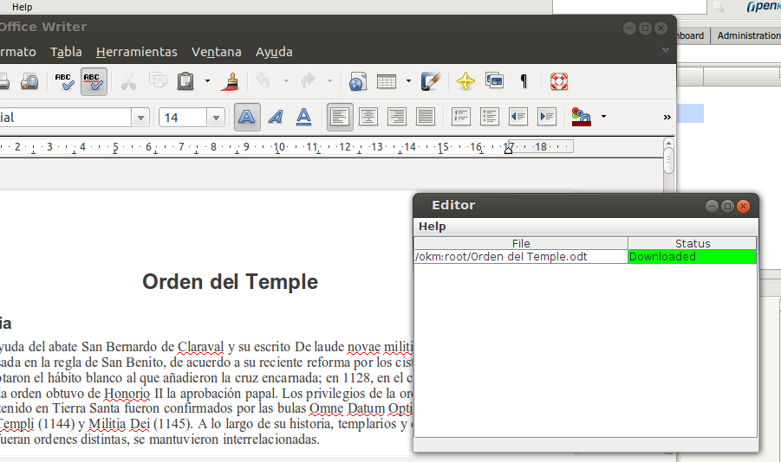Align text right

396,117
